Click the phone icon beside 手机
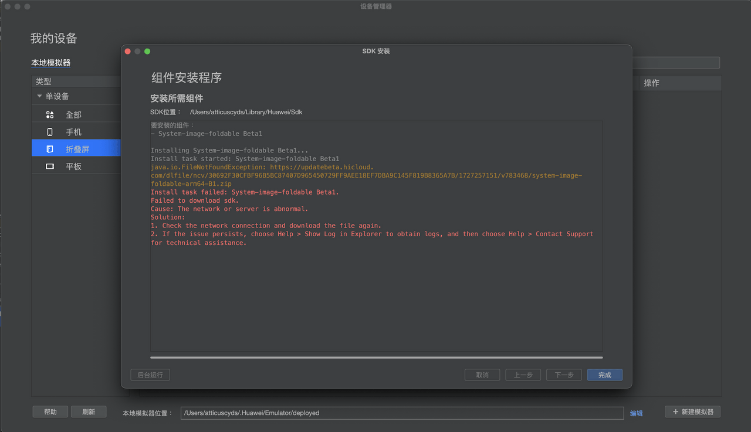The image size is (751, 432). [50, 132]
